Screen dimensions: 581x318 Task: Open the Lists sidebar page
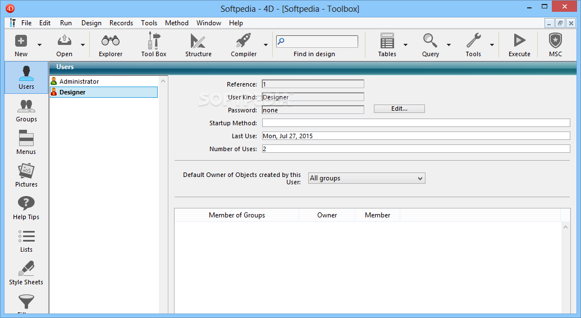click(26, 240)
